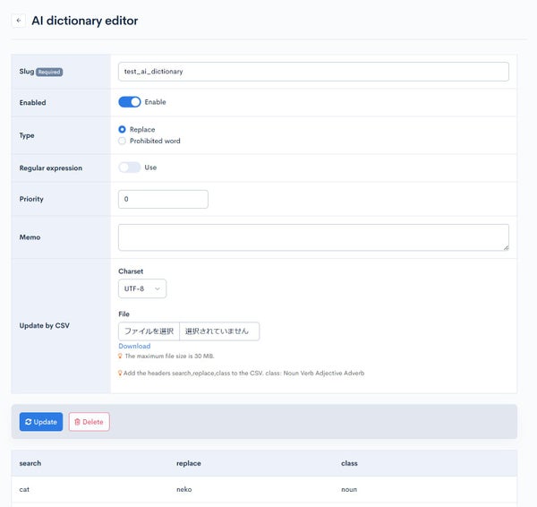
Task: Click the Update button
Action: [x=41, y=422]
